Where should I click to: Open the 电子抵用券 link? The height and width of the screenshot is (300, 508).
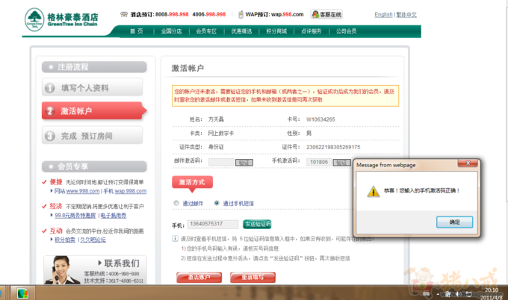(113, 215)
